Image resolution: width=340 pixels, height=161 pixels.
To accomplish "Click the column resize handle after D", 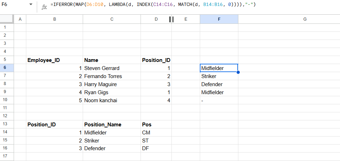I will [171, 19].
